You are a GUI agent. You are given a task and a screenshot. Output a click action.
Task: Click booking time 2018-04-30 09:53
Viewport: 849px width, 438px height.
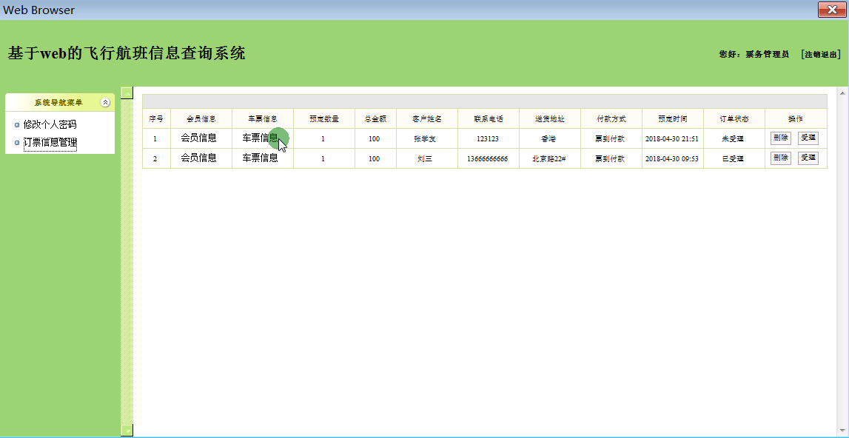[x=672, y=158]
